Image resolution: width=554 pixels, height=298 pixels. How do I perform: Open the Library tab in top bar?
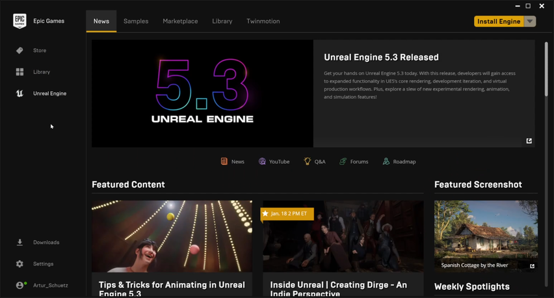(x=222, y=21)
